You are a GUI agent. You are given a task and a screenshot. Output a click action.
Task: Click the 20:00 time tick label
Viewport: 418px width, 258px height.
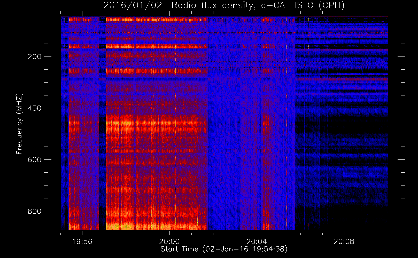(x=169, y=242)
